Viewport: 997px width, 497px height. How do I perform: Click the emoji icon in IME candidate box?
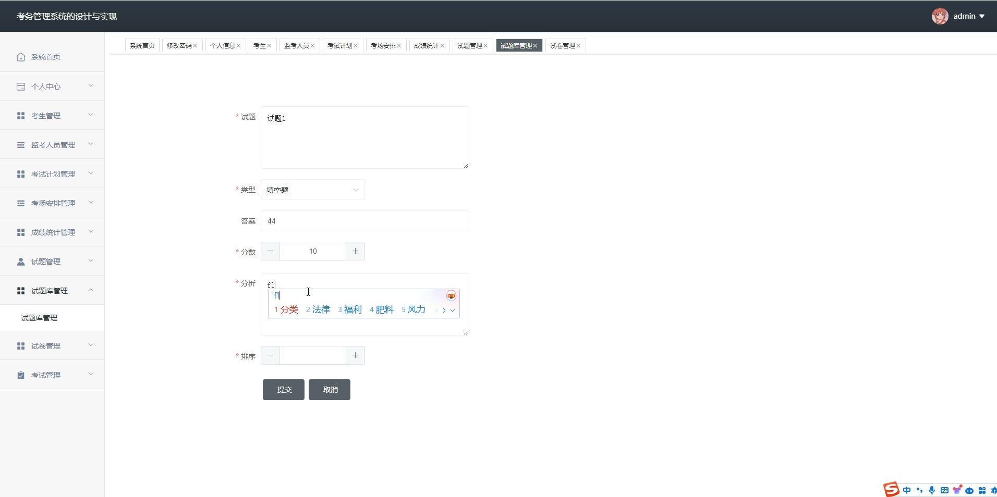(451, 296)
